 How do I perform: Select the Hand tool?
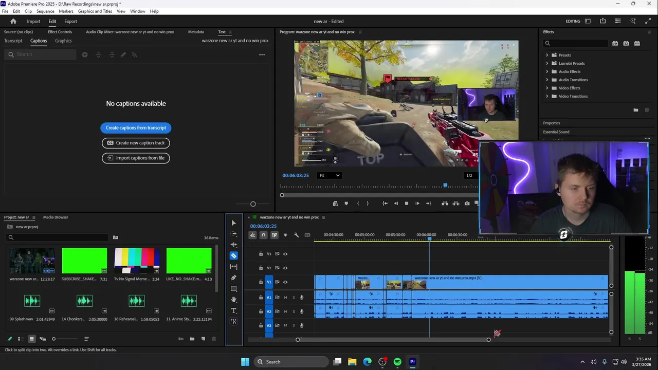point(234,300)
